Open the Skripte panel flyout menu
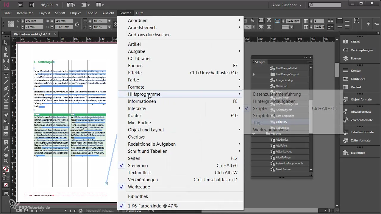 [x=310, y=62]
